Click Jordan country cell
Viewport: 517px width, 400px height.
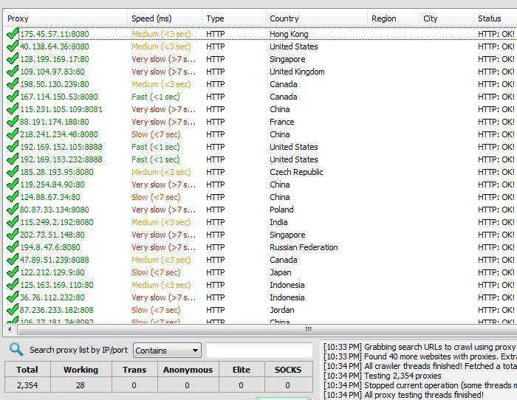click(x=282, y=310)
